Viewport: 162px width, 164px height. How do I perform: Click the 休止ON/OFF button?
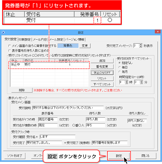(x=102, y=73)
